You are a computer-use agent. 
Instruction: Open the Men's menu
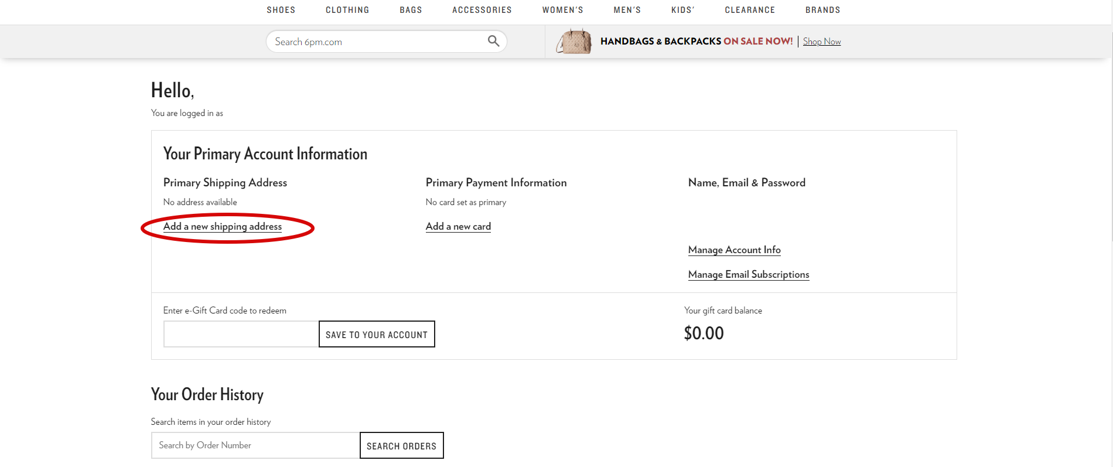click(x=627, y=10)
